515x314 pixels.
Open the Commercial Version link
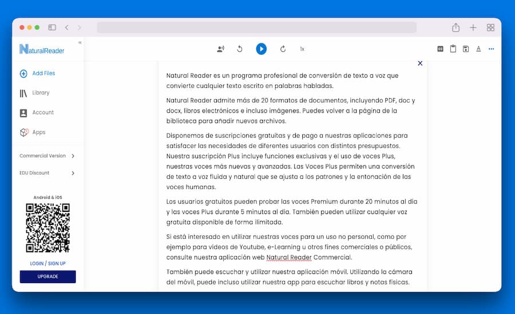pyautogui.click(x=43, y=156)
